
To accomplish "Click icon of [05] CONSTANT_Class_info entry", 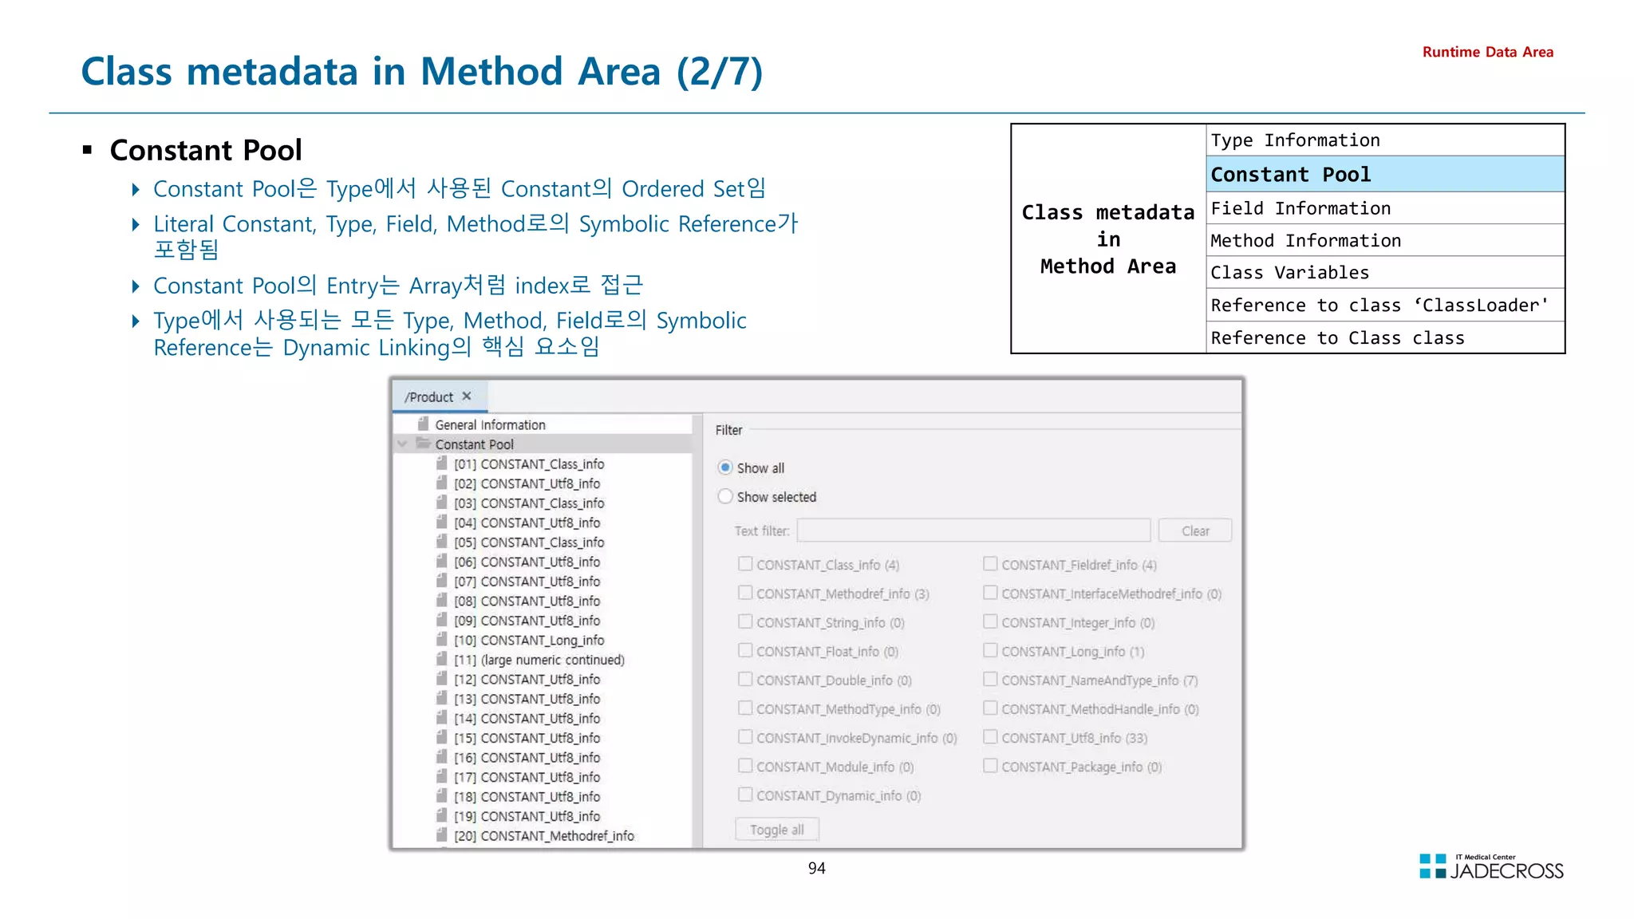I will click(442, 542).
